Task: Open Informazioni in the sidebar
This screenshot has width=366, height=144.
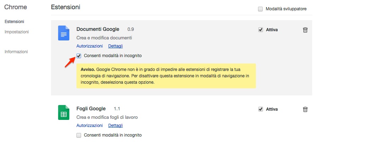Action: click(x=16, y=51)
